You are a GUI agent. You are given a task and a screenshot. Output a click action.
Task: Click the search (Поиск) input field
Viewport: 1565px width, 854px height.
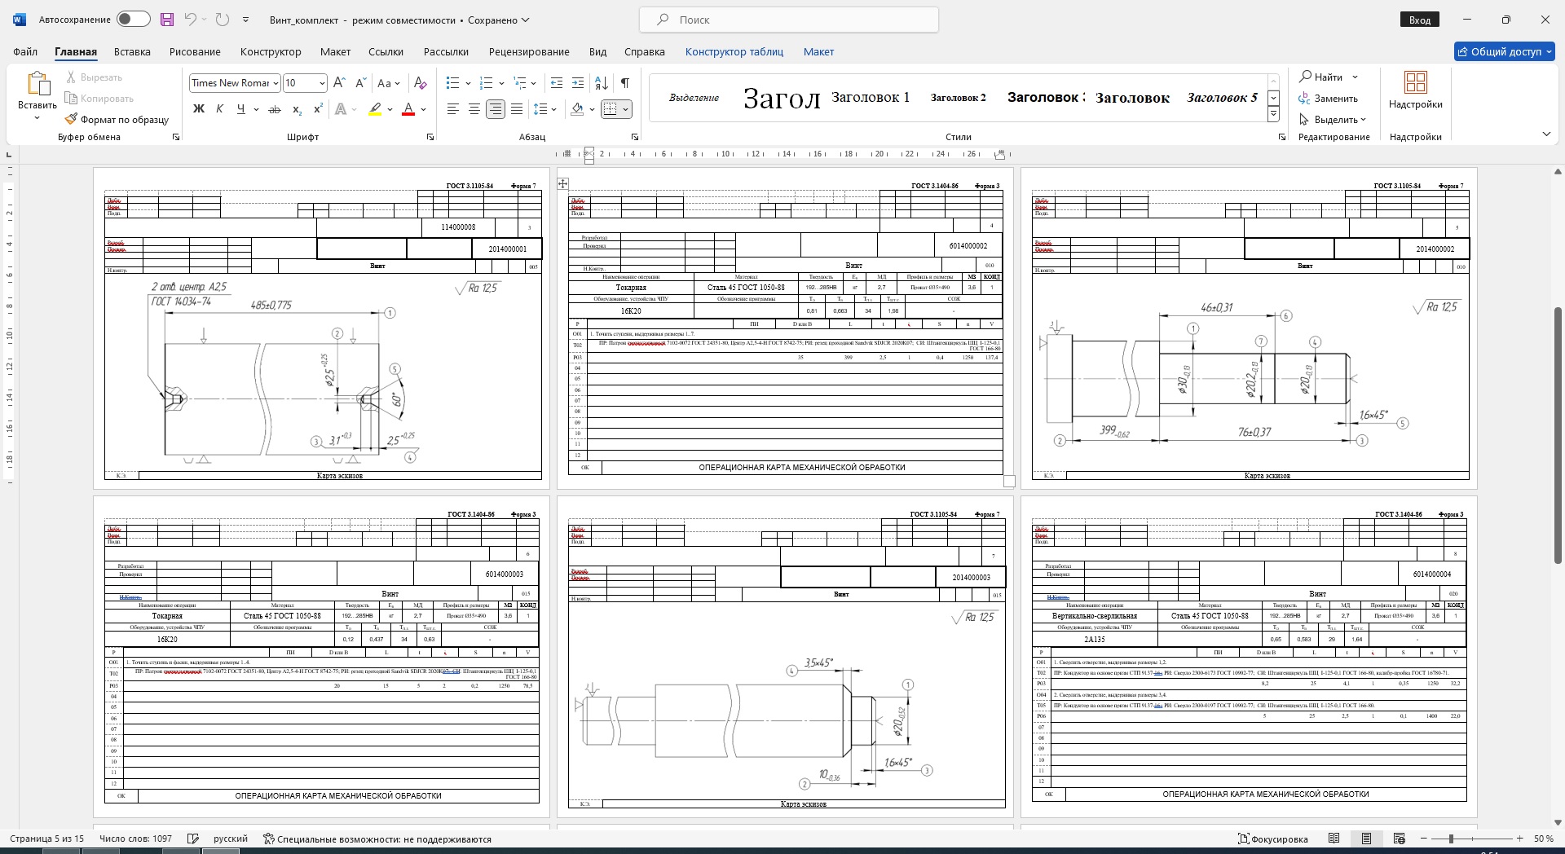(x=788, y=20)
